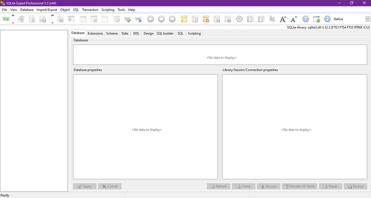371x198 pixels.
Task: Click the Apply button
Action: pos(85,186)
